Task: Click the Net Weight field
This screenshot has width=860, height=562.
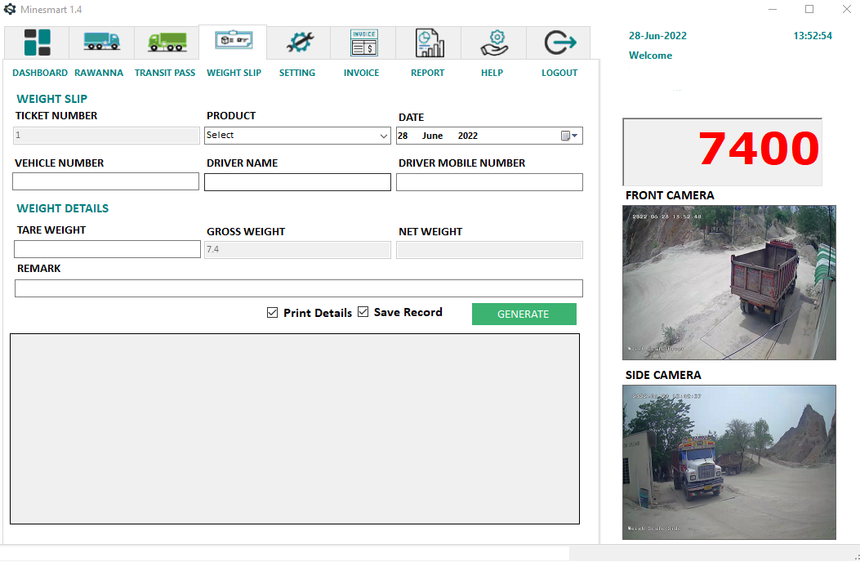Action: pyautogui.click(x=489, y=250)
